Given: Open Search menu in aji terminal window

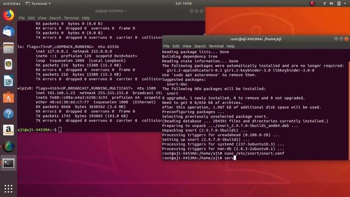Looking at the screenshot, I should pyautogui.click(x=55, y=18).
